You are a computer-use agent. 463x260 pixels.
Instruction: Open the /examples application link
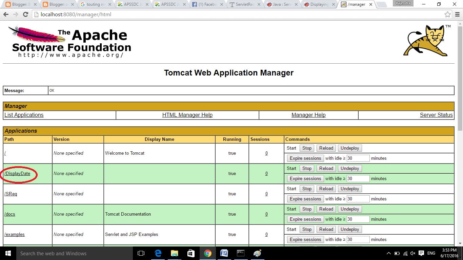coord(15,235)
